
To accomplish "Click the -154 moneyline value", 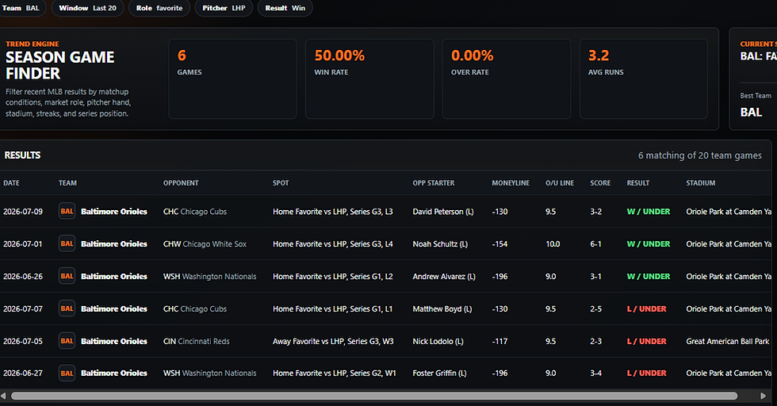I will (x=499, y=244).
